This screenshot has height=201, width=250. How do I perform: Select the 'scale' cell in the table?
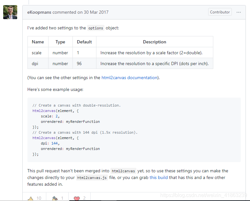pyautogui.click(x=38, y=53)
